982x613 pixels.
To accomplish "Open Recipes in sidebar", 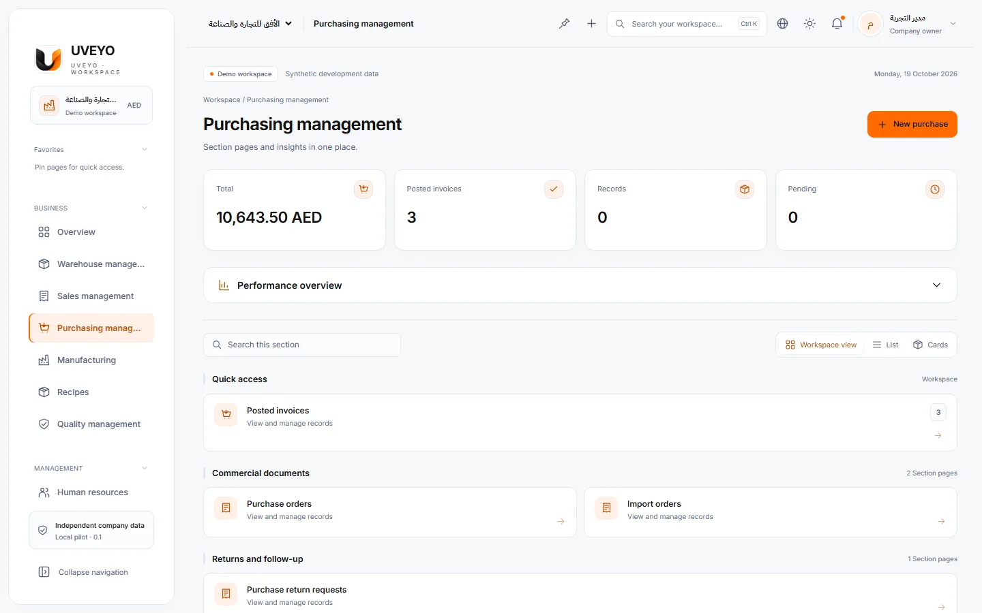I will [x=91, y=392].
